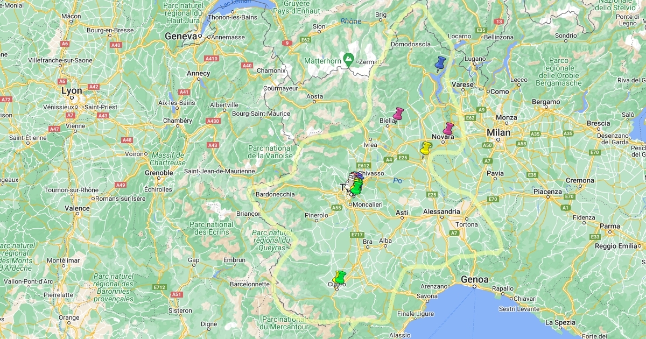Click the Alessandria town label
The height and width of the screenshot is (339, 646).
[x=442, y=211]
